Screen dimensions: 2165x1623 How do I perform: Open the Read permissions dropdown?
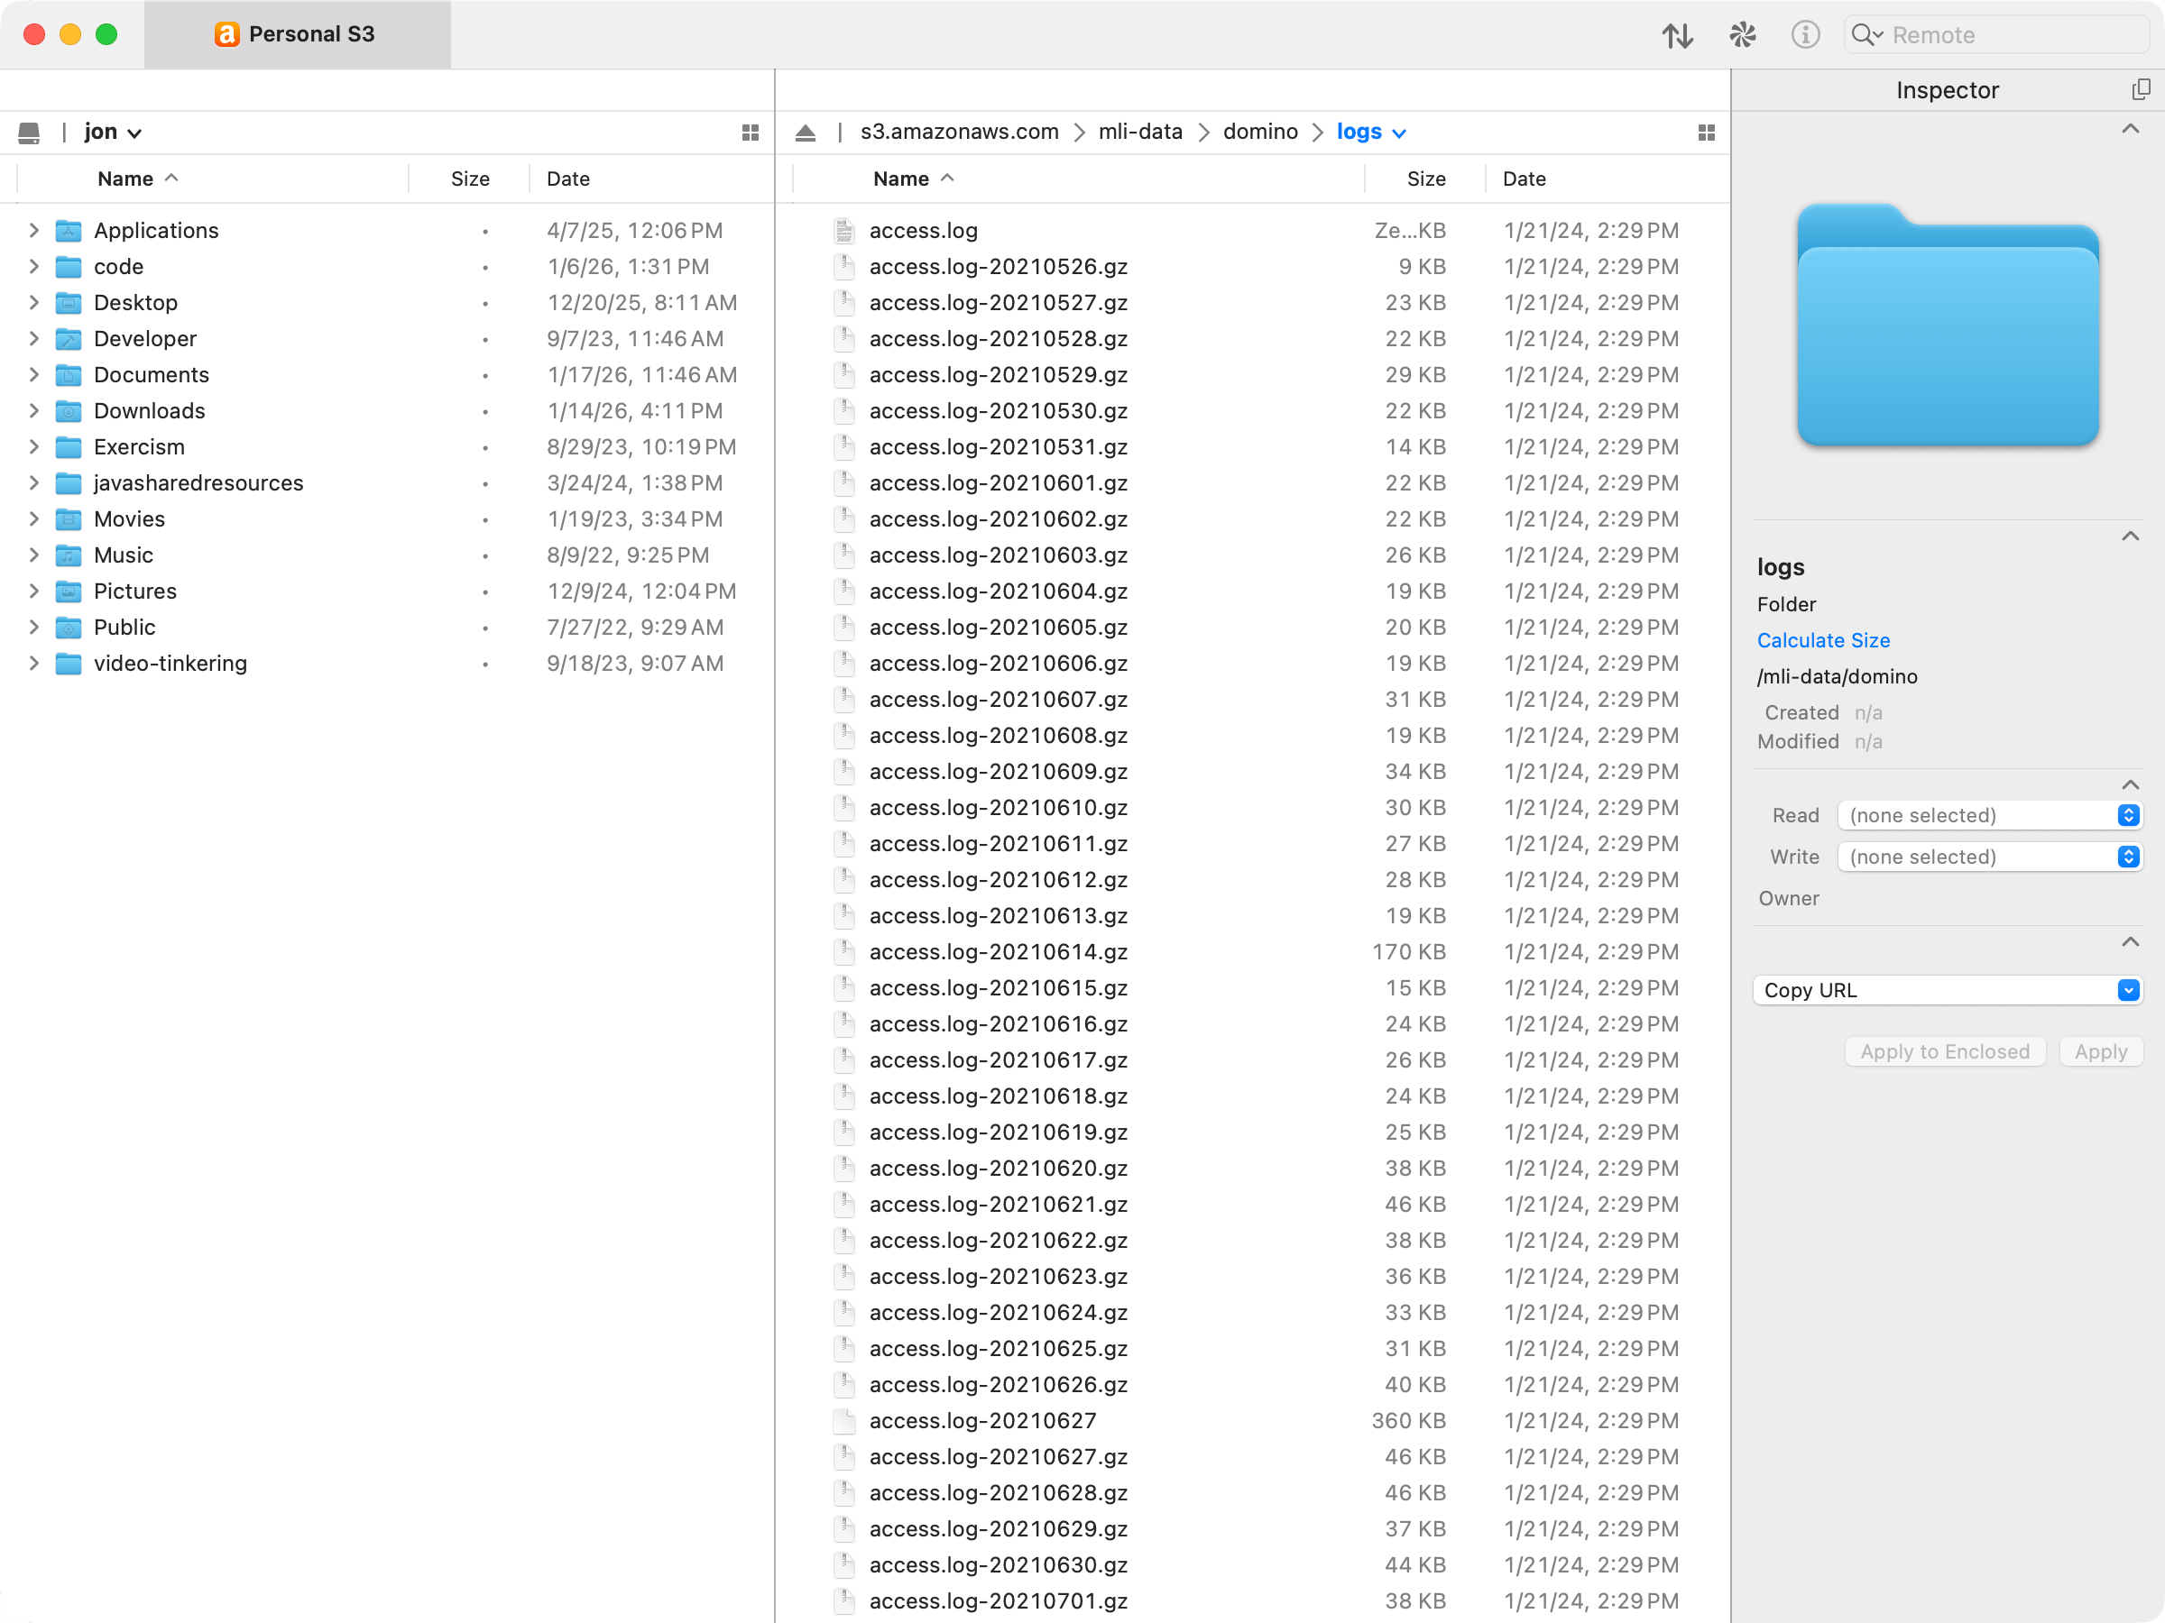pyautogui.click(x=1989, y=815)
